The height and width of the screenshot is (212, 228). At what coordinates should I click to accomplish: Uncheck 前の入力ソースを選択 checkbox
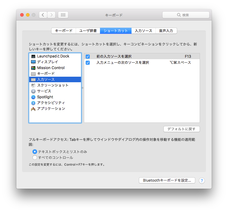coord(88,57)
